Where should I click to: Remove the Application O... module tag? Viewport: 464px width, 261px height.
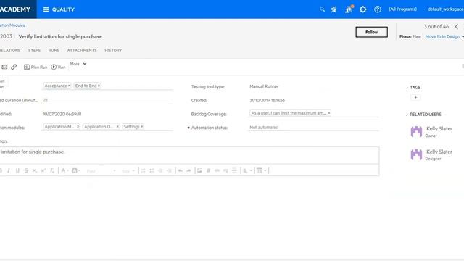117,127
